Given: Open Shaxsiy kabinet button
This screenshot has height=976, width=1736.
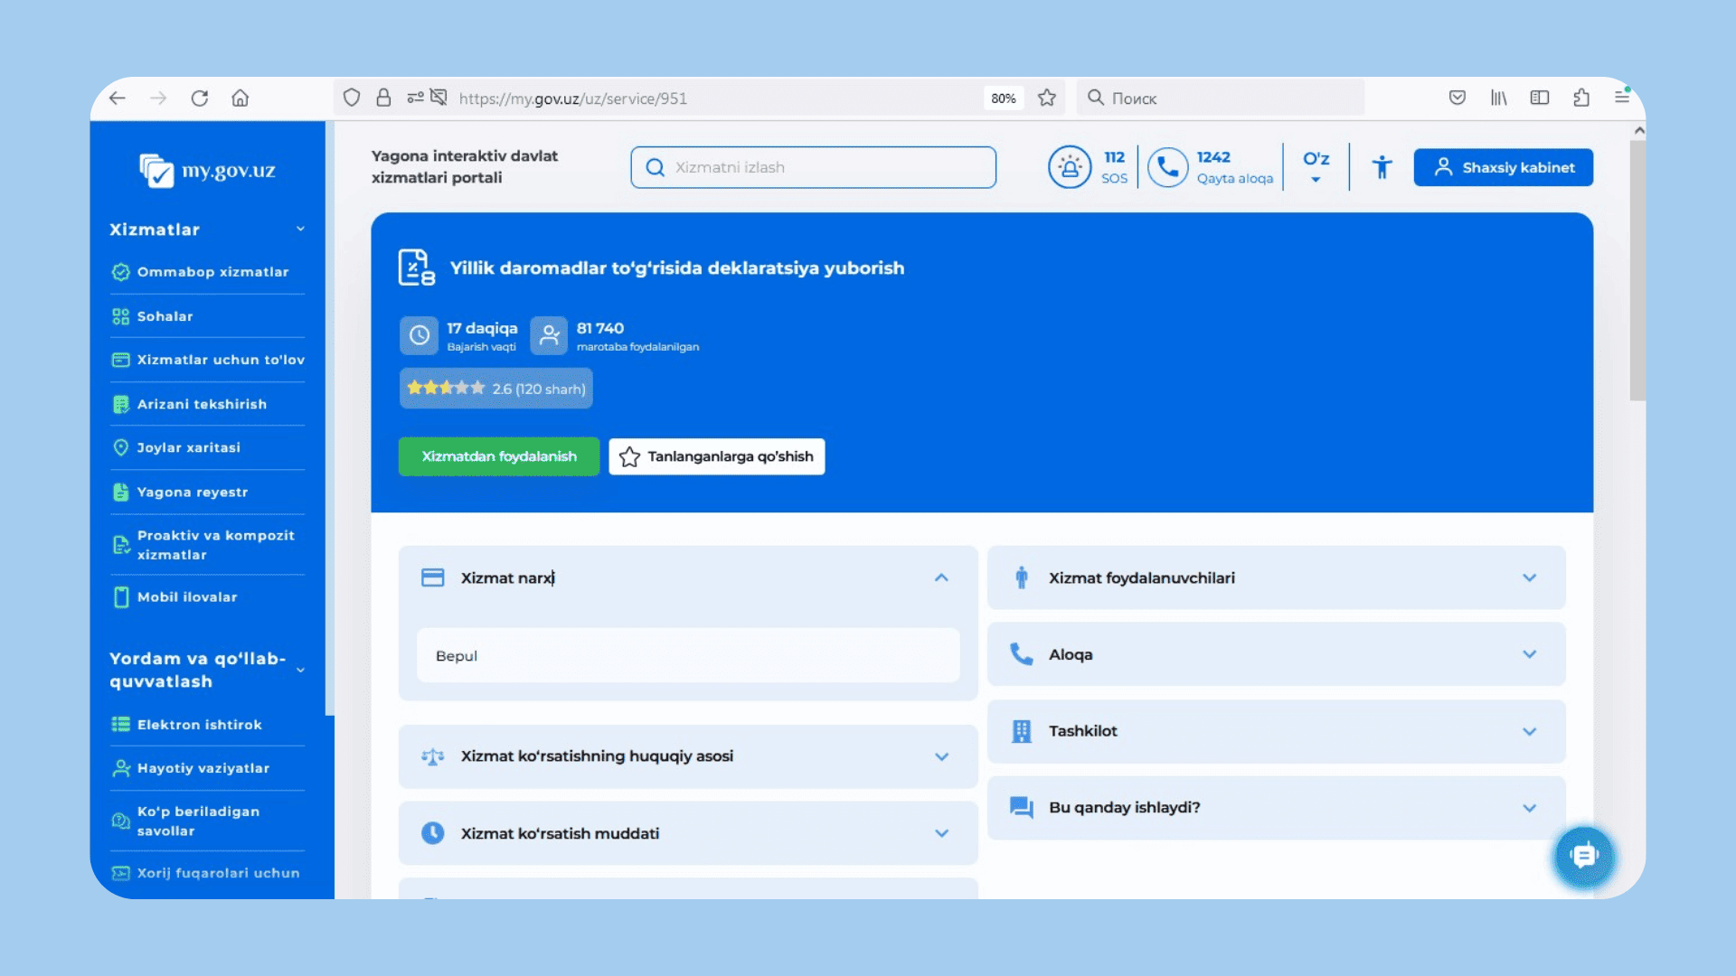Looking at the screenshot, I should (x=1503, y=167).
